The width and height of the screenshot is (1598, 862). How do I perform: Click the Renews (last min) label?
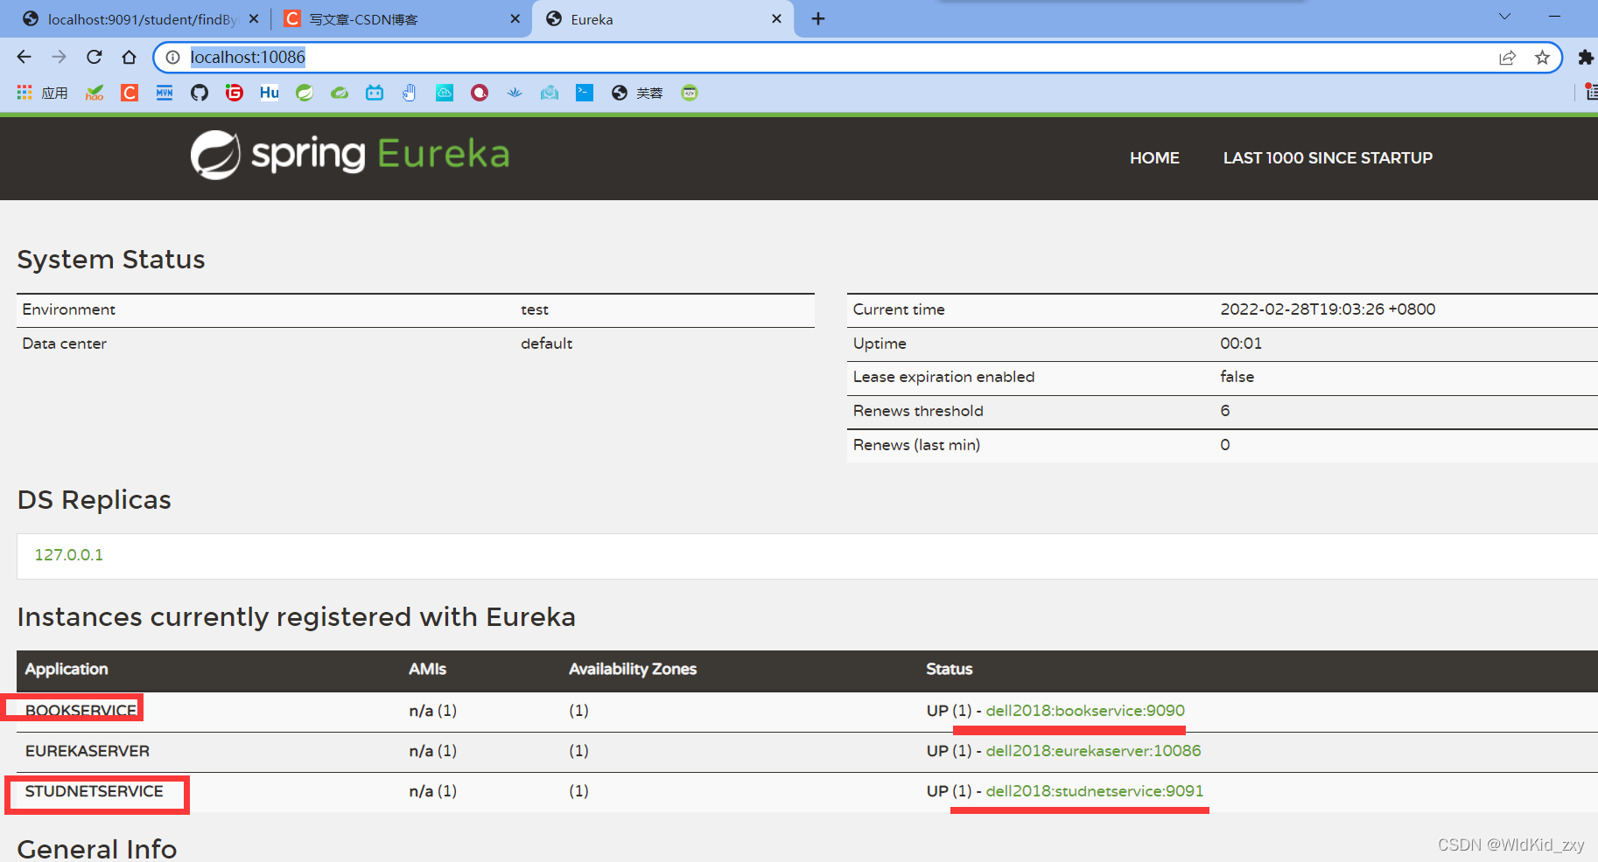point(916,445)
